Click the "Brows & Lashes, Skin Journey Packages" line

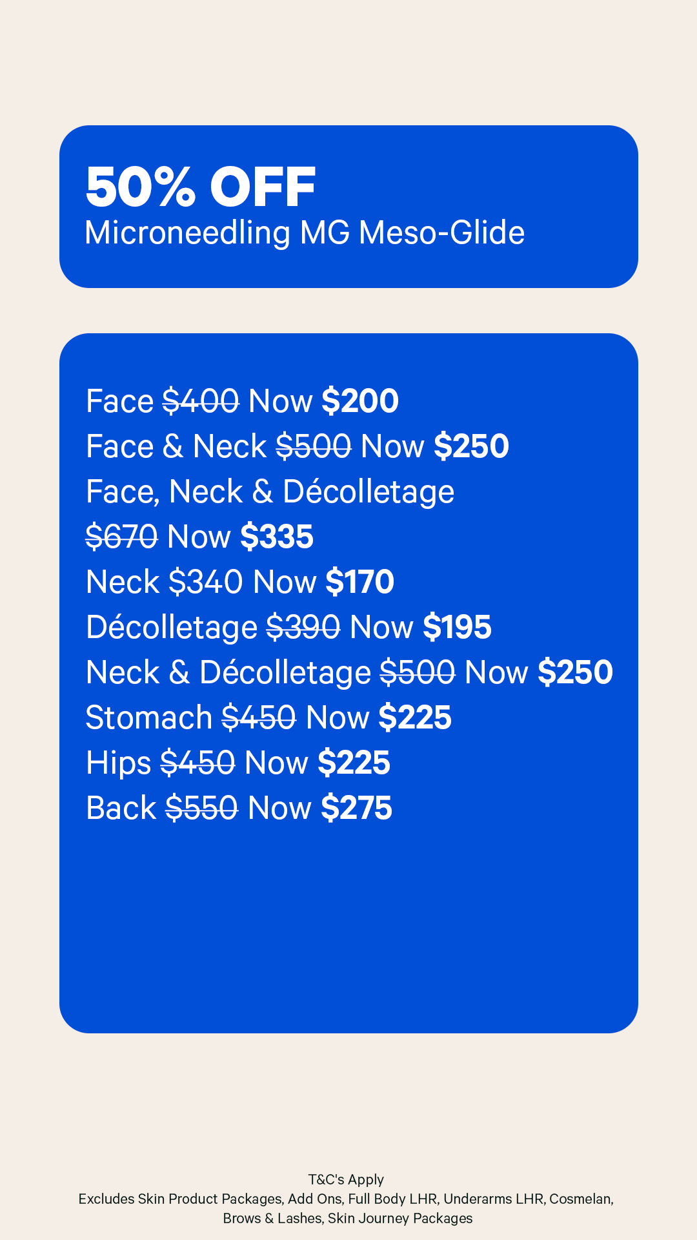pyautogui.click(x=347, y=1218)
